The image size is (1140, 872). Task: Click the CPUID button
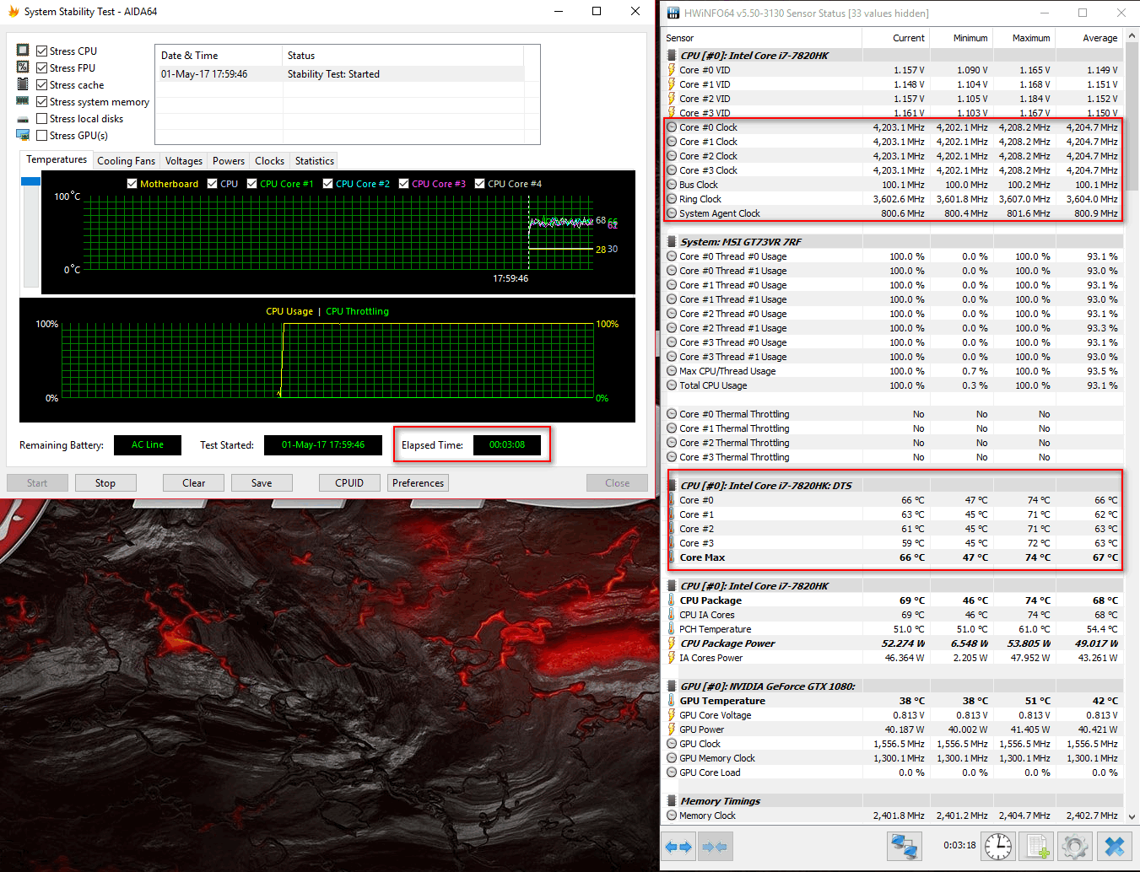coord(349,483)
